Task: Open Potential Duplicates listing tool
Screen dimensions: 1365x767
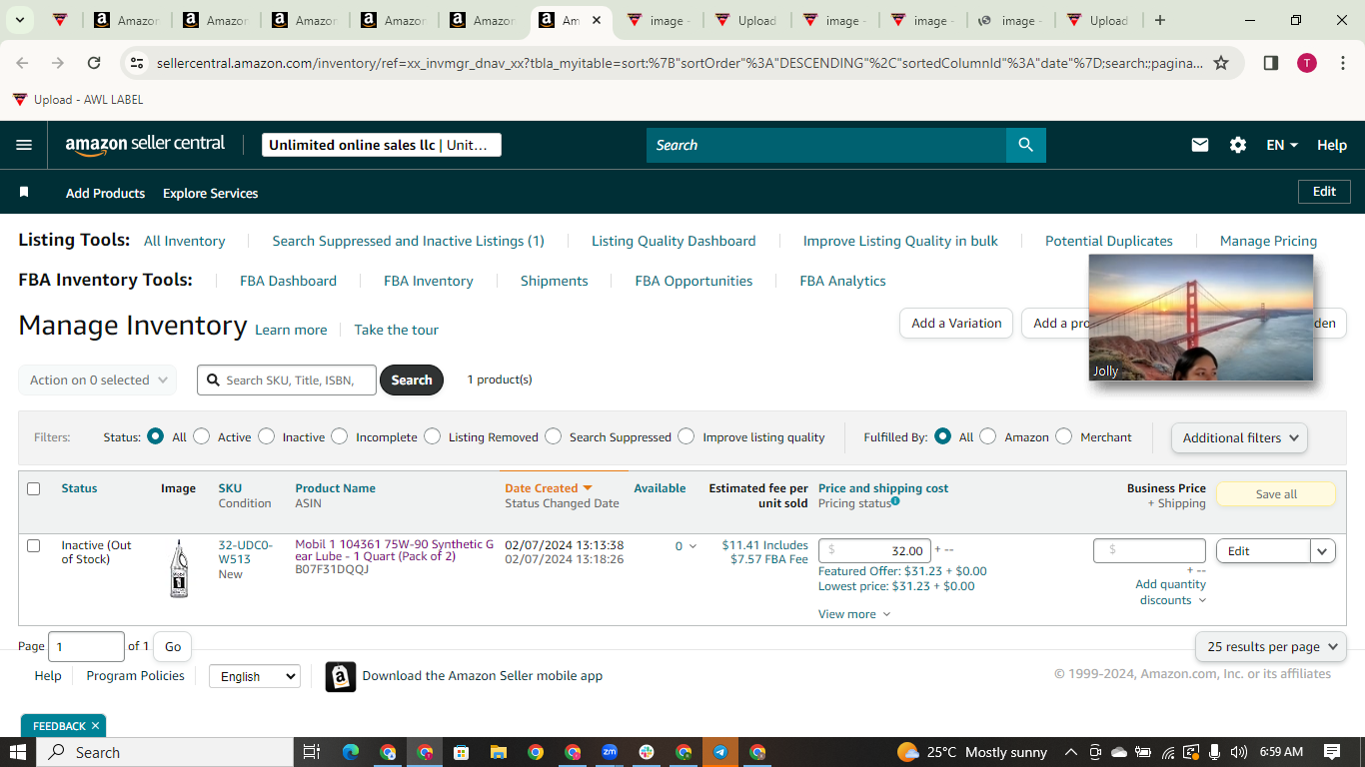Action: [x=1109, y=241]
